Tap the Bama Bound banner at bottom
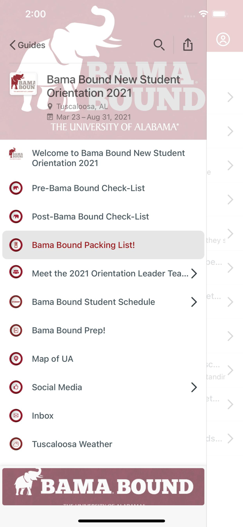243x527 pixels. (103, 487)
